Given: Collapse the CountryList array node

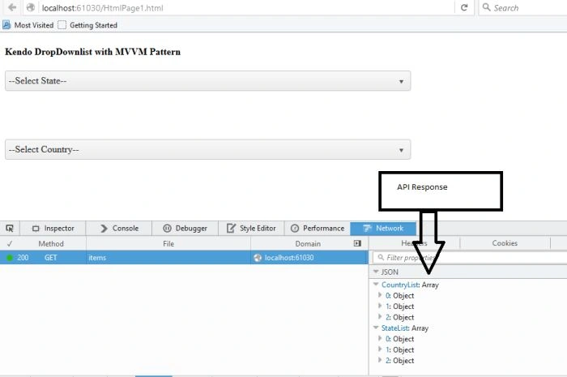Looking at the screenshot, I should pyautogui.click(x=376, y=285).
